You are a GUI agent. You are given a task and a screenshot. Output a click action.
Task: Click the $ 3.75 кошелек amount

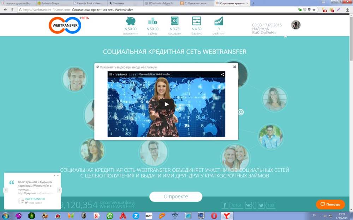coord(175,29)
